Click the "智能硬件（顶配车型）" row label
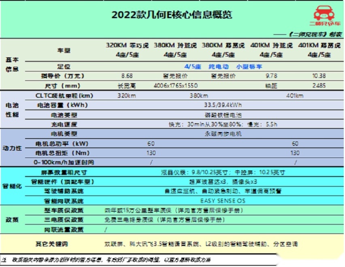The image size is (345, 267). [63, 182]
